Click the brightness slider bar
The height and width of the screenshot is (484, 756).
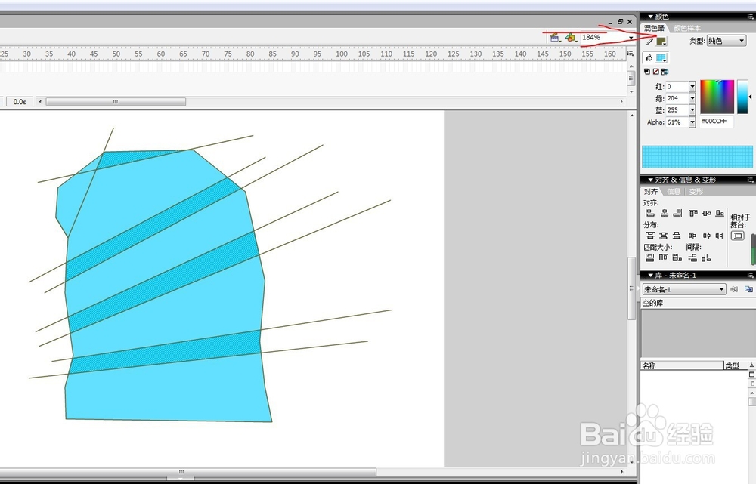(x=742, y=97)
